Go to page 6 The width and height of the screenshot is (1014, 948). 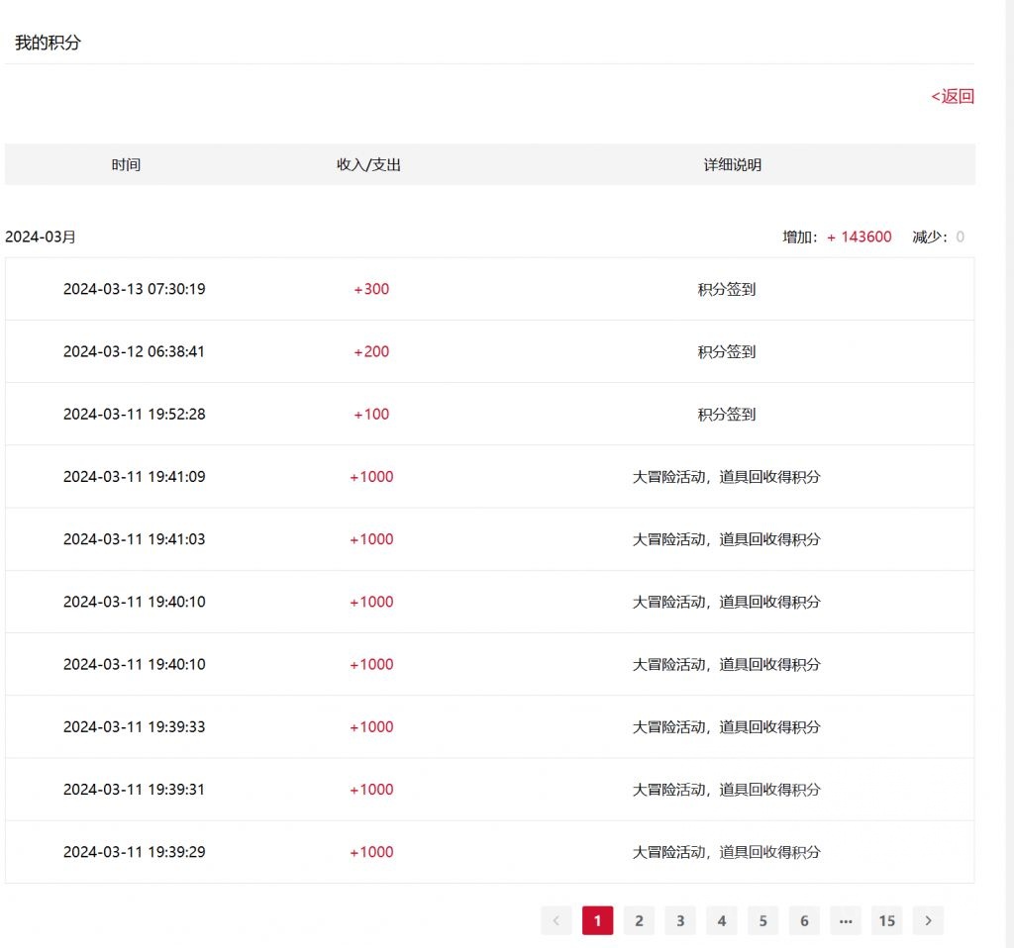coord(804,920)
